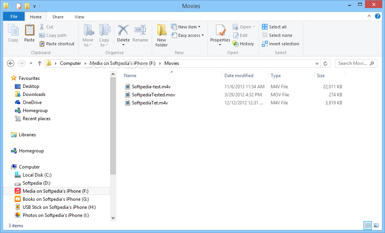
Task: Click the Forward navigation arrow
Action: (x=22, y=63)
